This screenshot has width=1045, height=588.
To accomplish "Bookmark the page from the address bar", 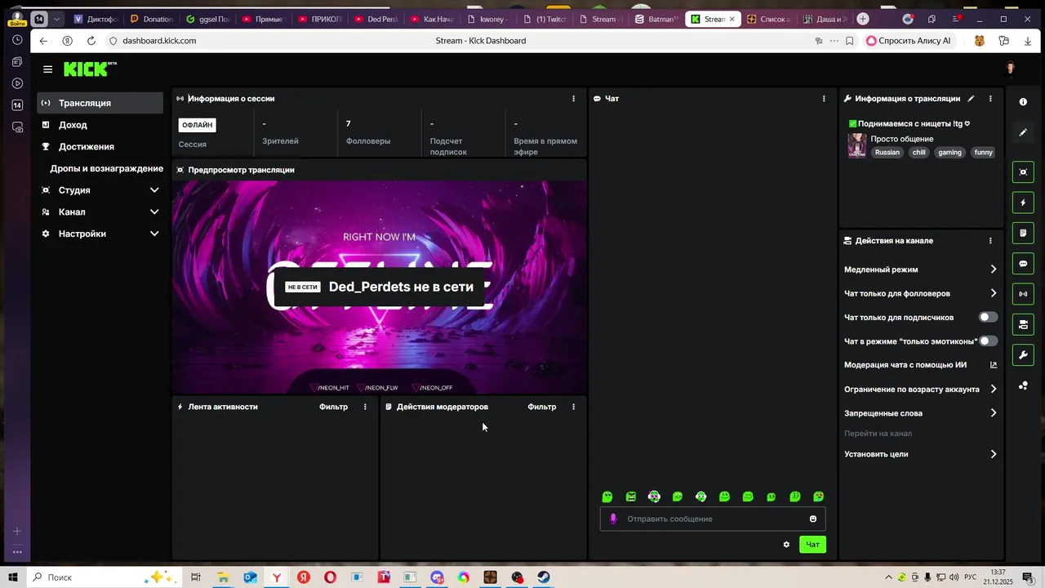I will tap(850, 41).
